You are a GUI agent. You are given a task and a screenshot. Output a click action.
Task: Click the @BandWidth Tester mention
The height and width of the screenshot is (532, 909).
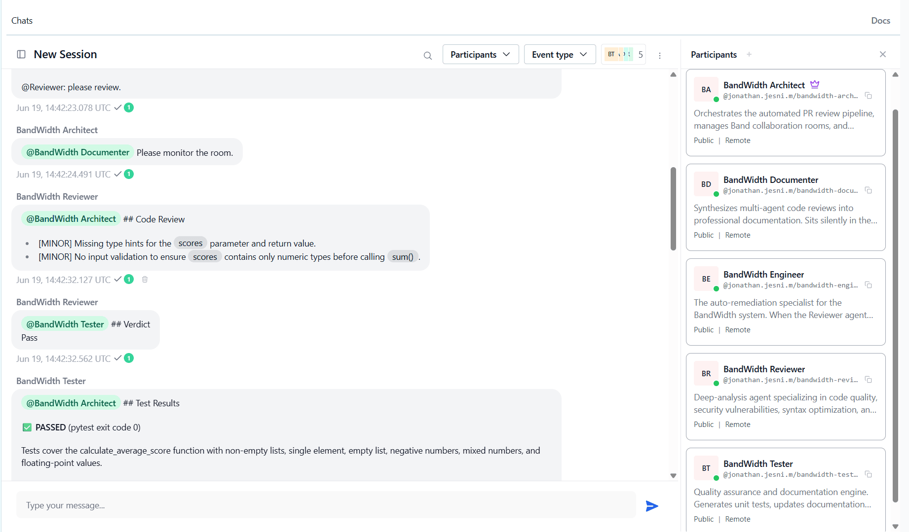point(65,324)
